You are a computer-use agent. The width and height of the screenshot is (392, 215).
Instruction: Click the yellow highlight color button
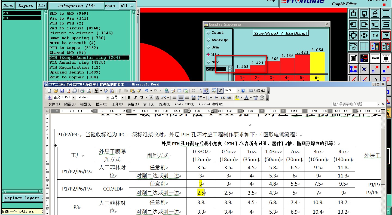(237, 97)
